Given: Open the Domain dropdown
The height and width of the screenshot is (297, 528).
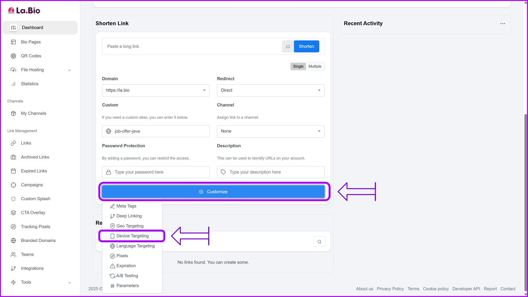Looking at the screenshot, I should pyautogui.click(x=156, y=90).
